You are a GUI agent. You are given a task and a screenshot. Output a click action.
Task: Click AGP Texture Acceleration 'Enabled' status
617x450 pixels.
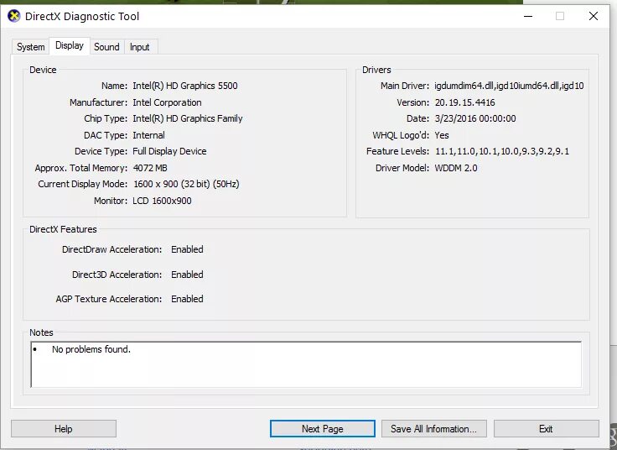click(x=187, y=299)
